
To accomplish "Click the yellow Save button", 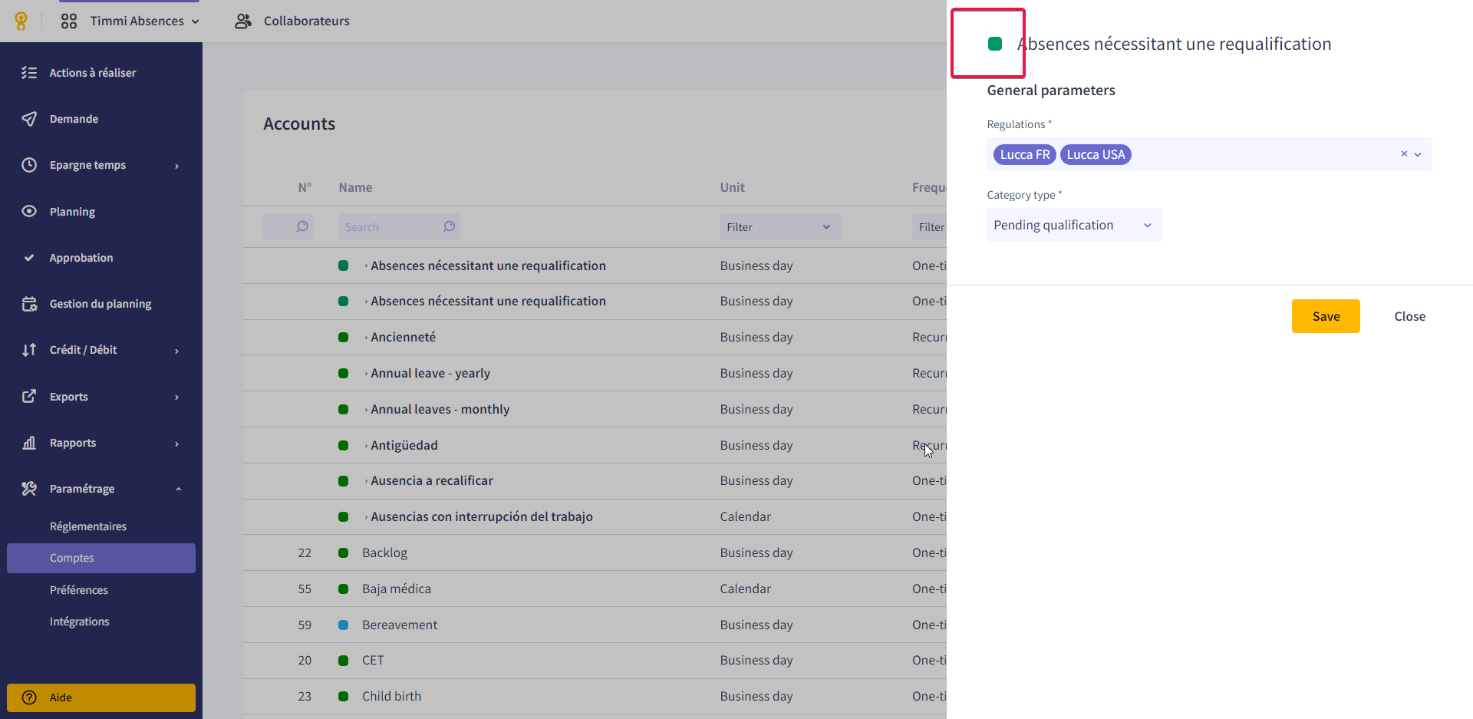I will (1326, 316).
